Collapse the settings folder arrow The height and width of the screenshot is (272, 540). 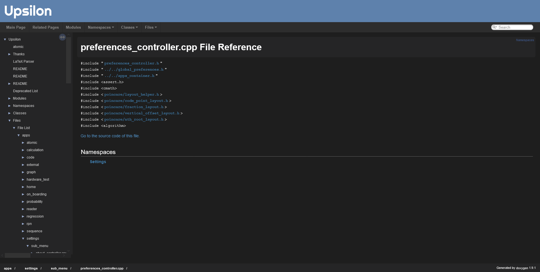tap(23, 239)
